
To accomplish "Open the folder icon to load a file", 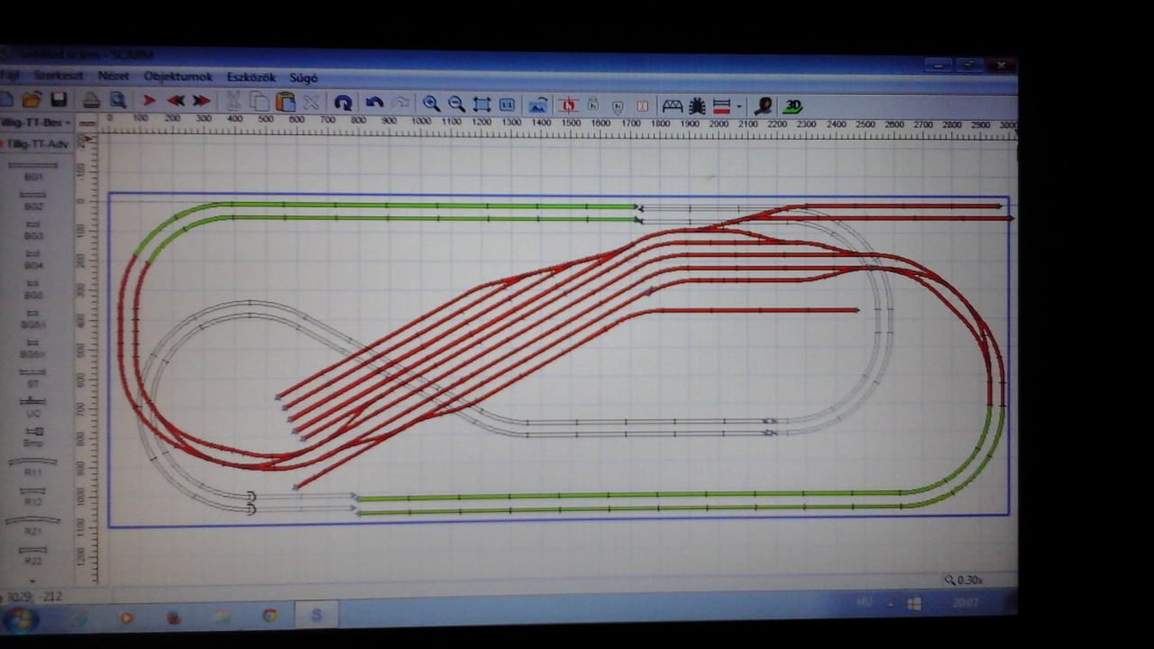I will [x=32, y=99].
